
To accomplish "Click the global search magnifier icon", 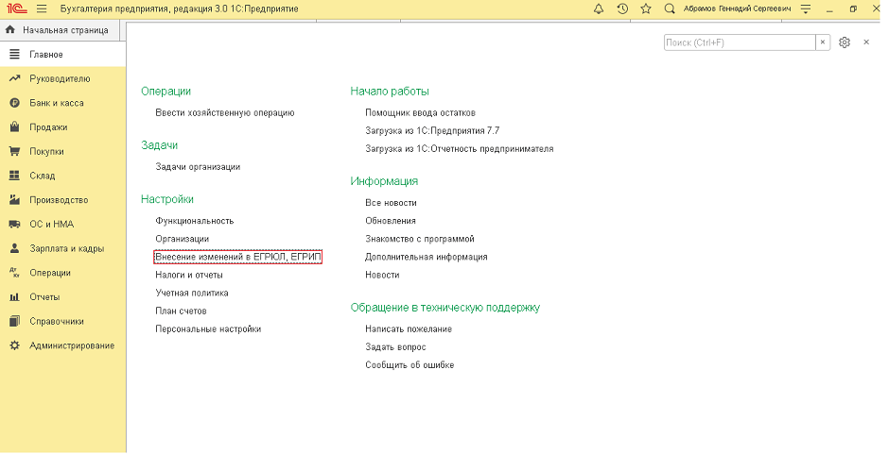I will (670, 9).
